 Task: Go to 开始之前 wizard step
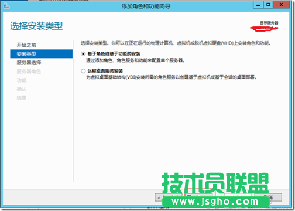(26, 45)
